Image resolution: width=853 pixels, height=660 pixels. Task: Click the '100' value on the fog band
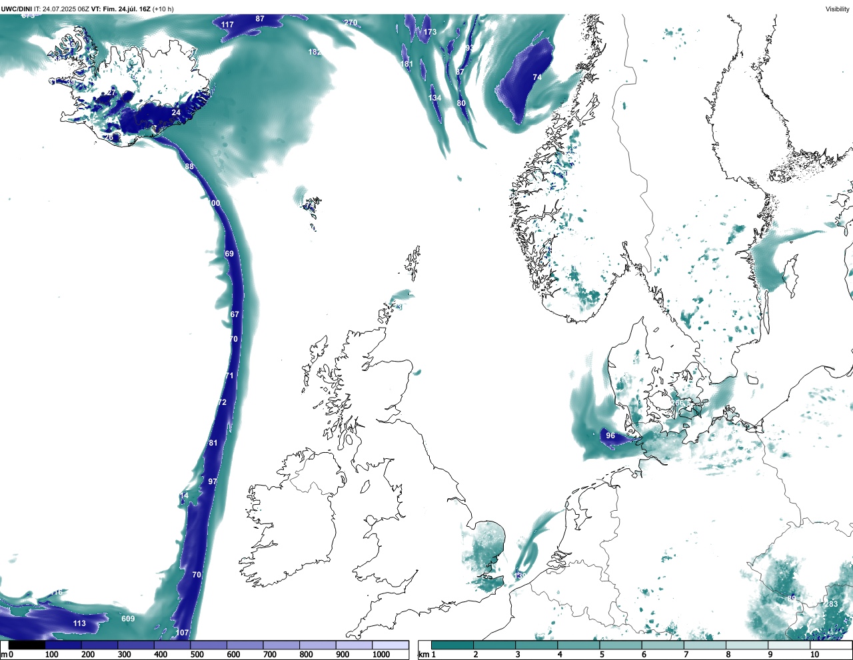[x=213, y=203]
